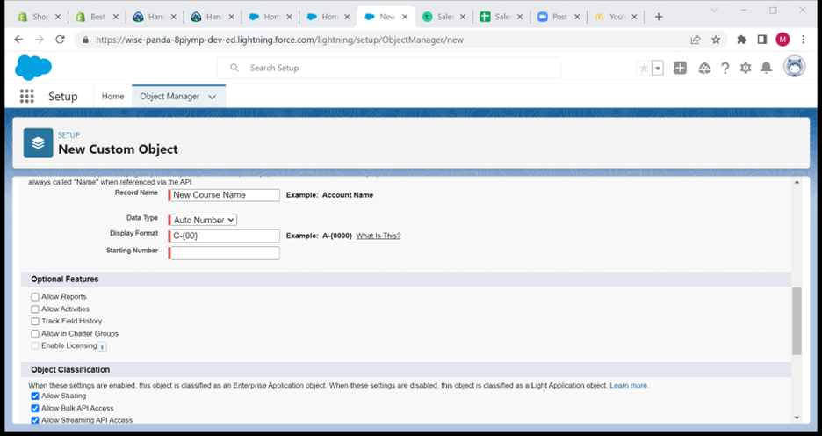Screen dimensions: 822x436
Task: Open the global actions plus icon
Action: coord(680,68)
